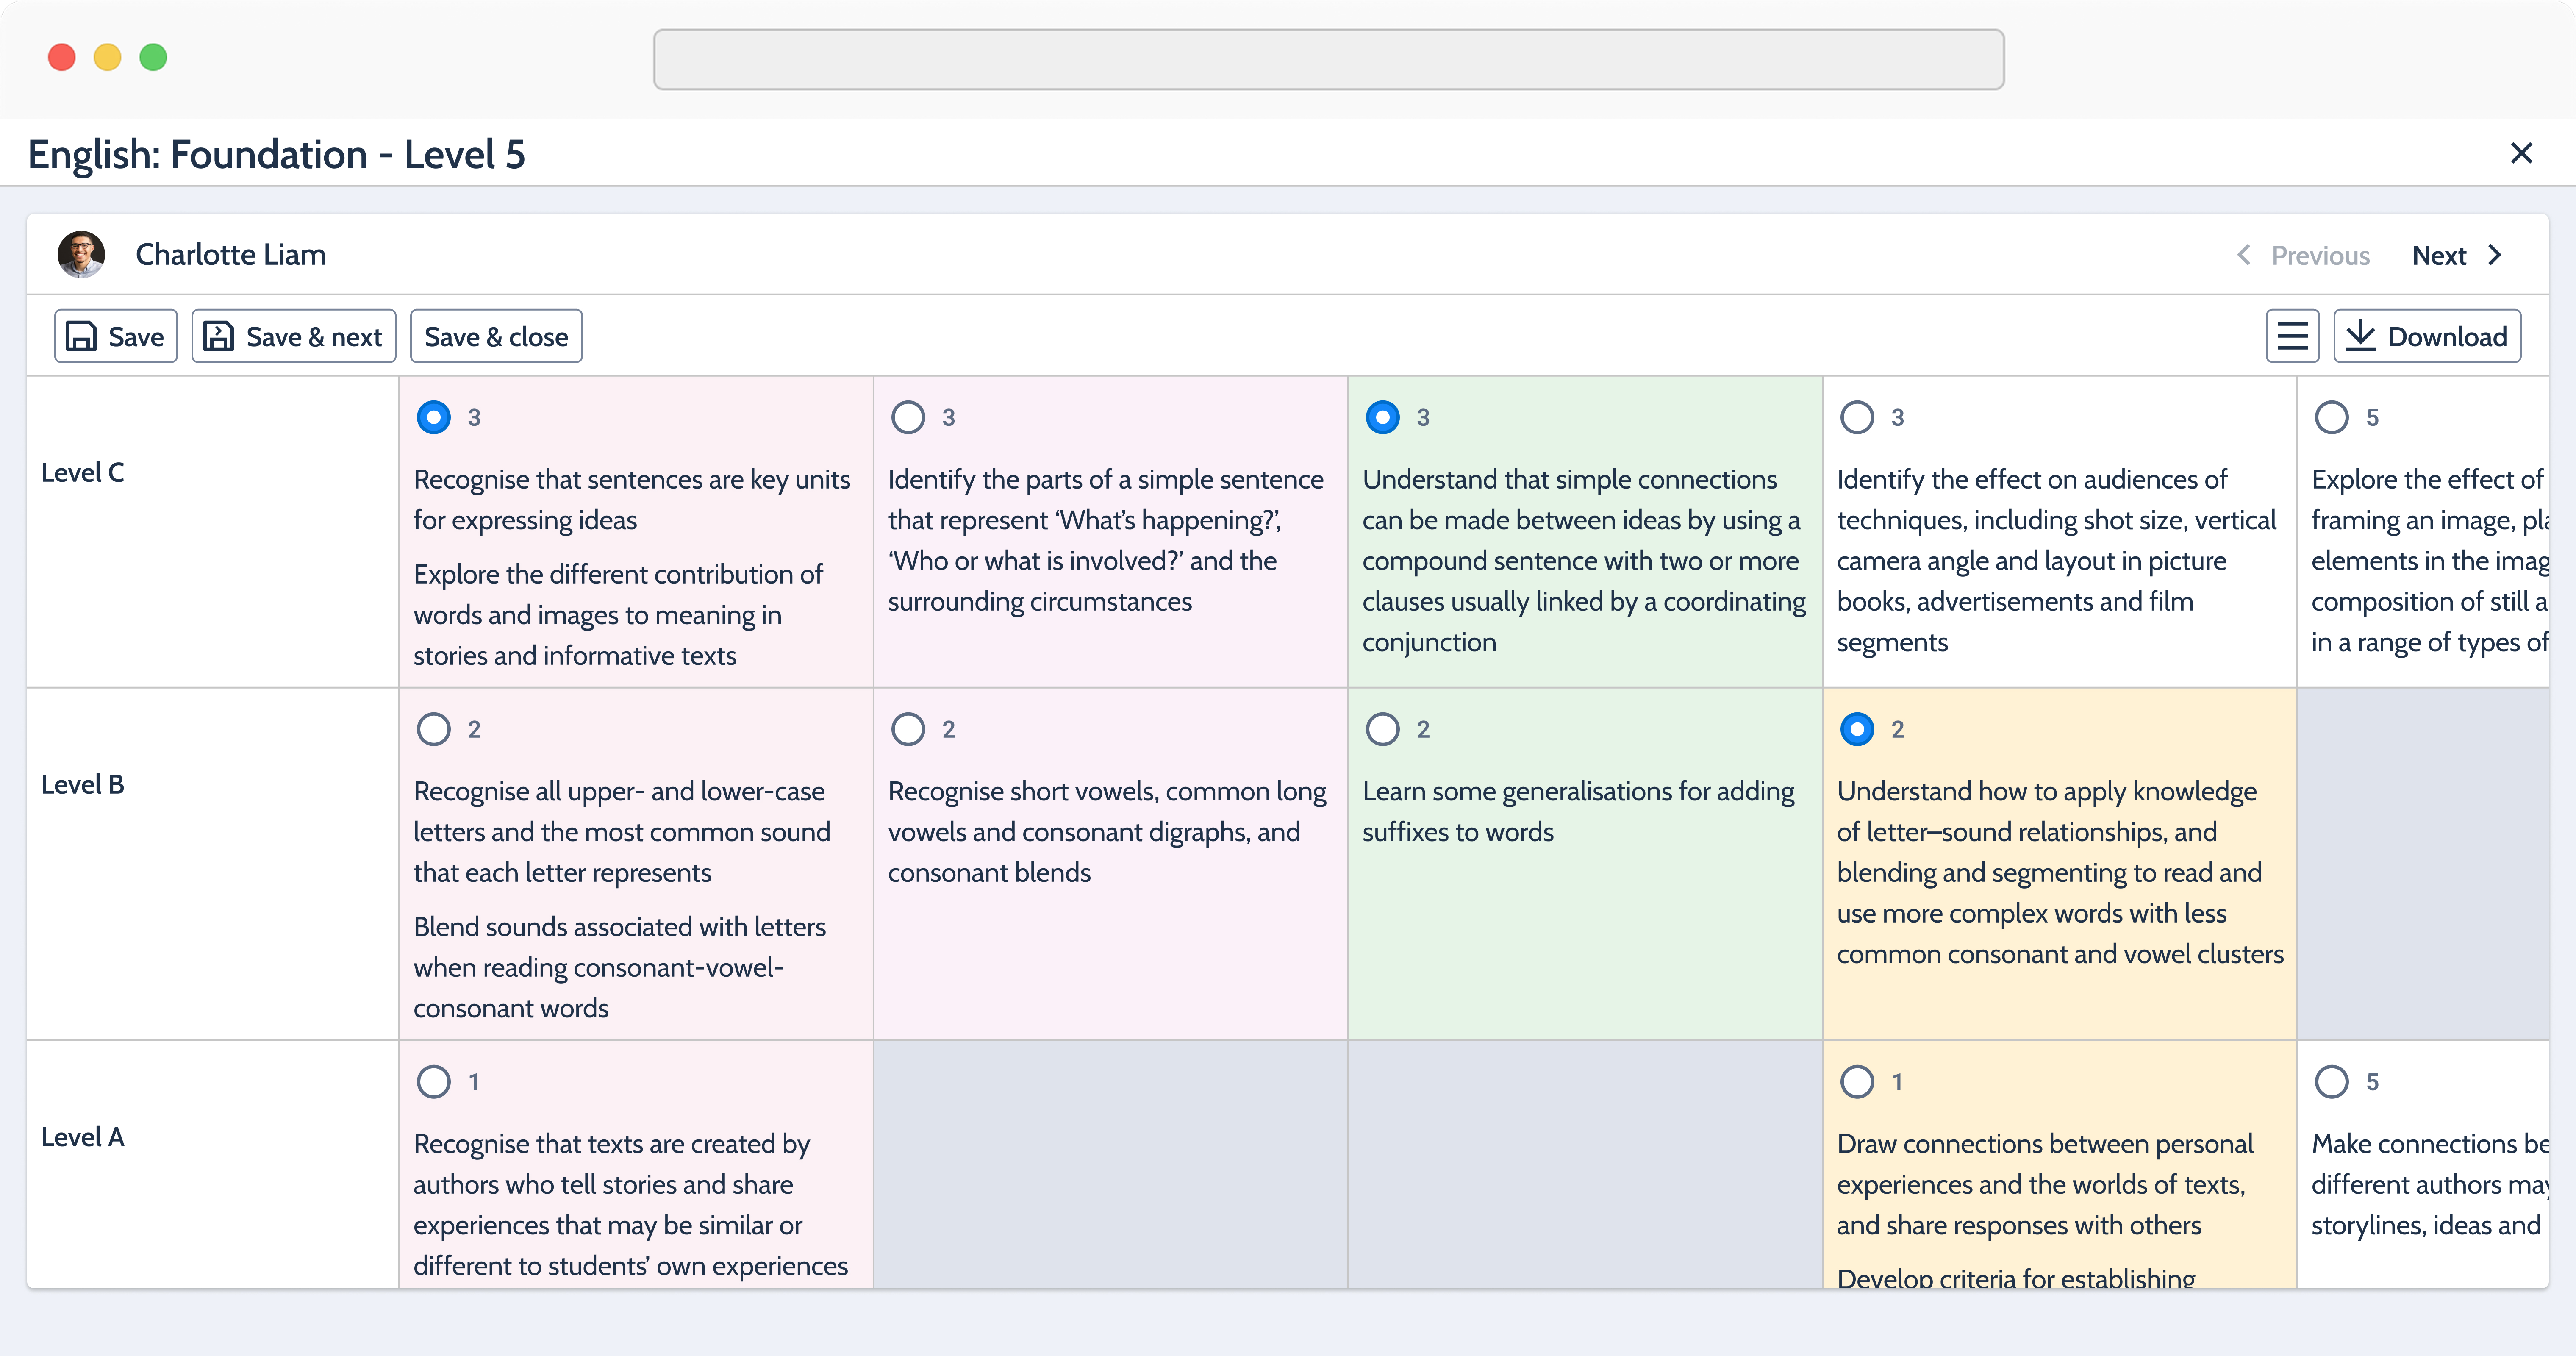Screen dimensions: 2576x1356
Task: Click text 'Develop criteria for establishing'
Action: [x=2016, y=1277]
